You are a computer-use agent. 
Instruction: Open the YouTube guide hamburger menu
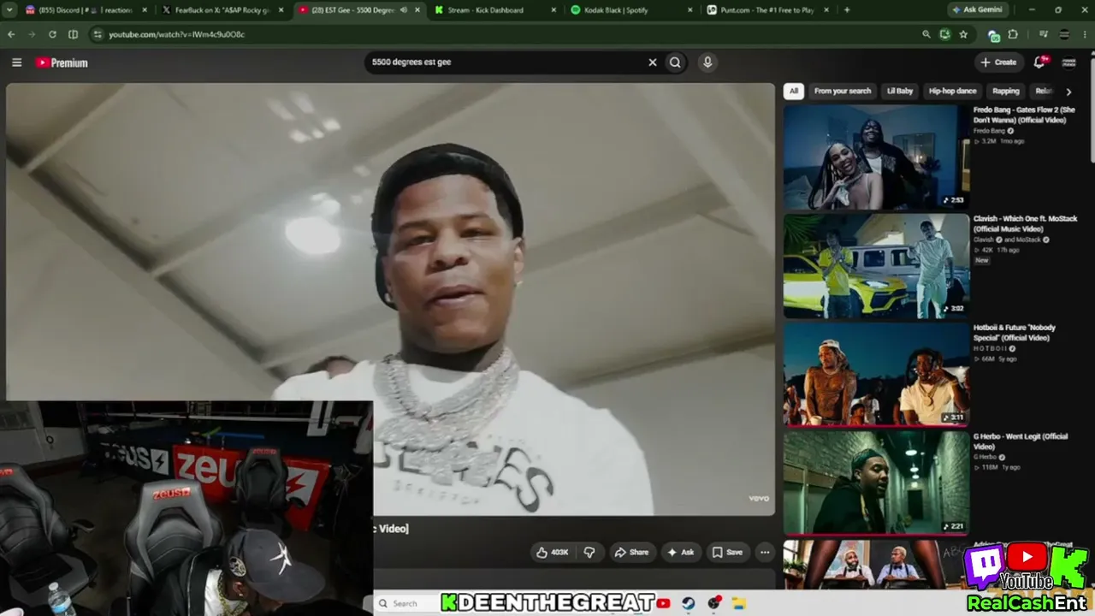(x=16, y=62)
